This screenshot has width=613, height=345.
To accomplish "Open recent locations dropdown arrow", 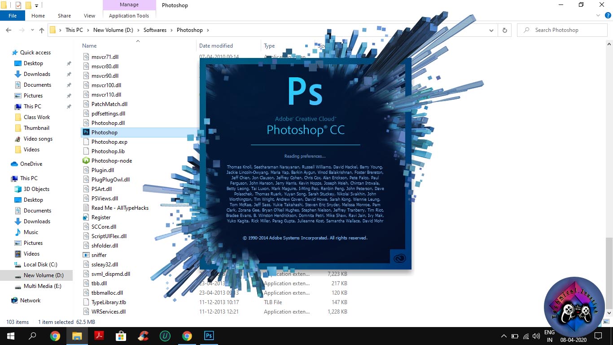I will 32,30.
